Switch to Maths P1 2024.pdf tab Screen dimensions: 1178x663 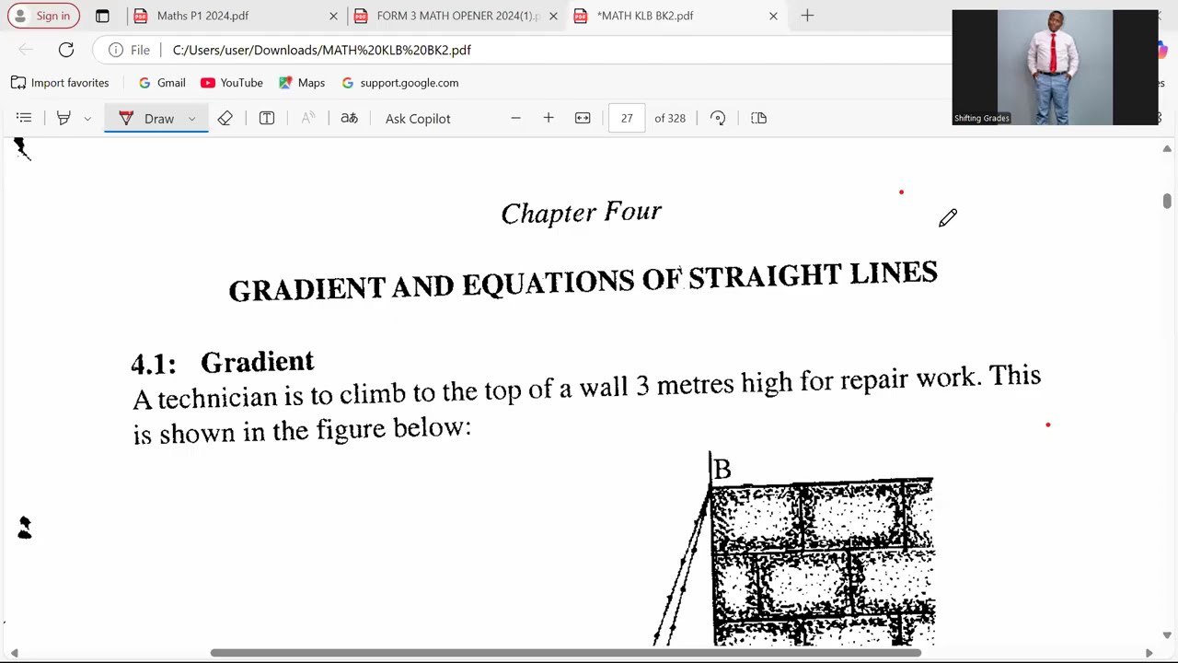tap(235, 16)
